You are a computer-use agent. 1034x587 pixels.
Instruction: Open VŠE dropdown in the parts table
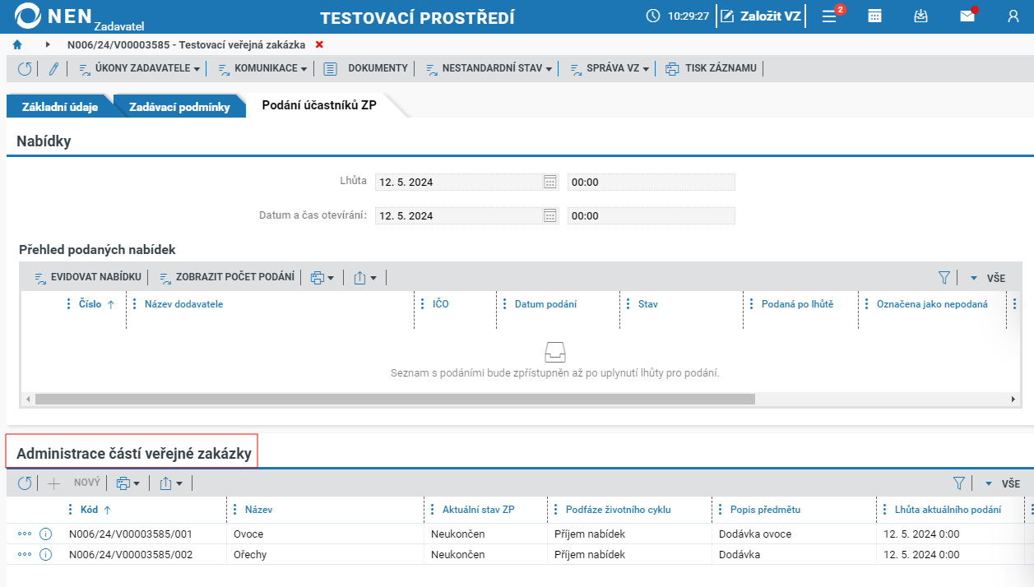tap(1002, 484)
